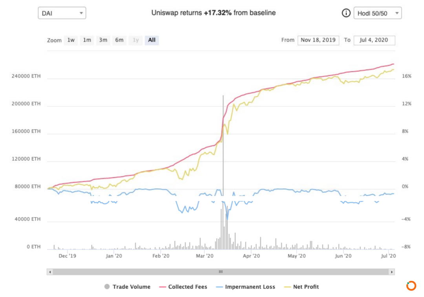Select the 6m zoom range
The image size is (424, 297).
click(119, 40)
